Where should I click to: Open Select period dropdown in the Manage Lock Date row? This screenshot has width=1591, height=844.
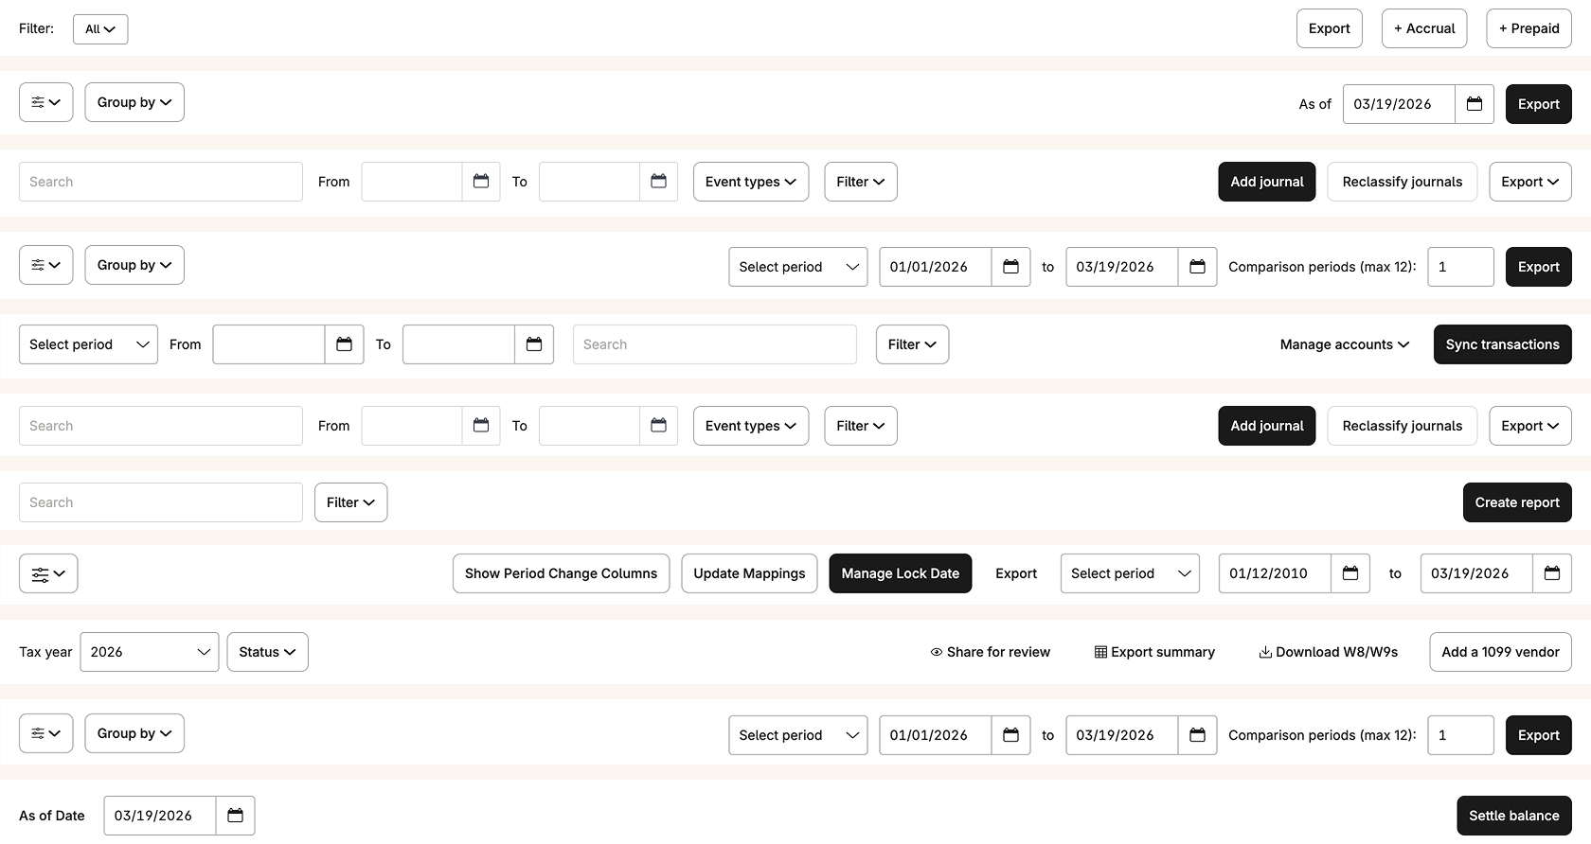tap(1130, 573)
